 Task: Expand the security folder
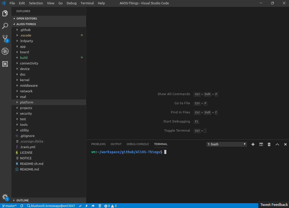tap(49, 113)
